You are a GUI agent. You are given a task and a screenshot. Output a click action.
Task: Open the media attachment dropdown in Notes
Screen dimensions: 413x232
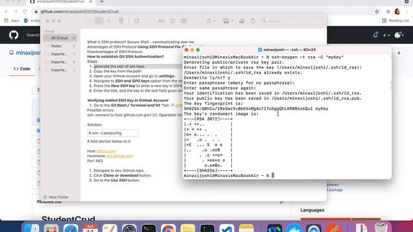pos(228,21)
